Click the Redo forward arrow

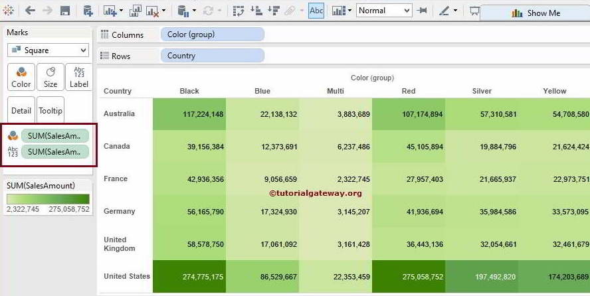[47, 11]
